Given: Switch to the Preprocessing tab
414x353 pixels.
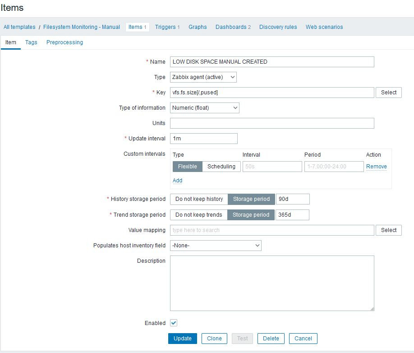Looking at the screenshot, I should (x=64, y=42).
